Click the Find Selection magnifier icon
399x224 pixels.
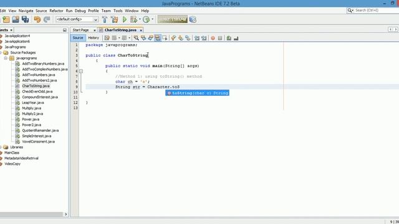coord(136,38)
